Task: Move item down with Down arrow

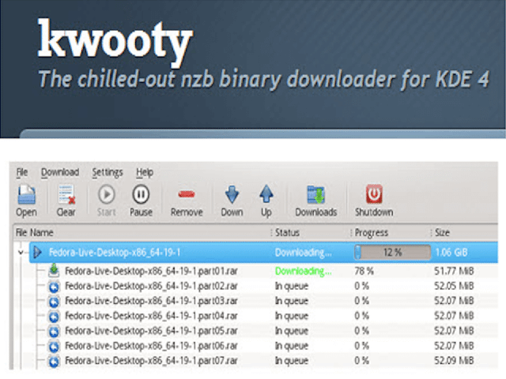Action: coord(232,194)
